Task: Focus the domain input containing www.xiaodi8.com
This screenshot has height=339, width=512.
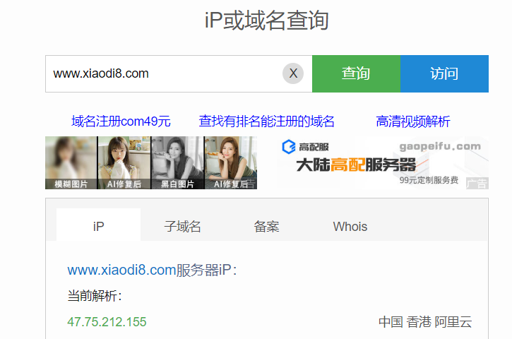Action: [163, 74]
